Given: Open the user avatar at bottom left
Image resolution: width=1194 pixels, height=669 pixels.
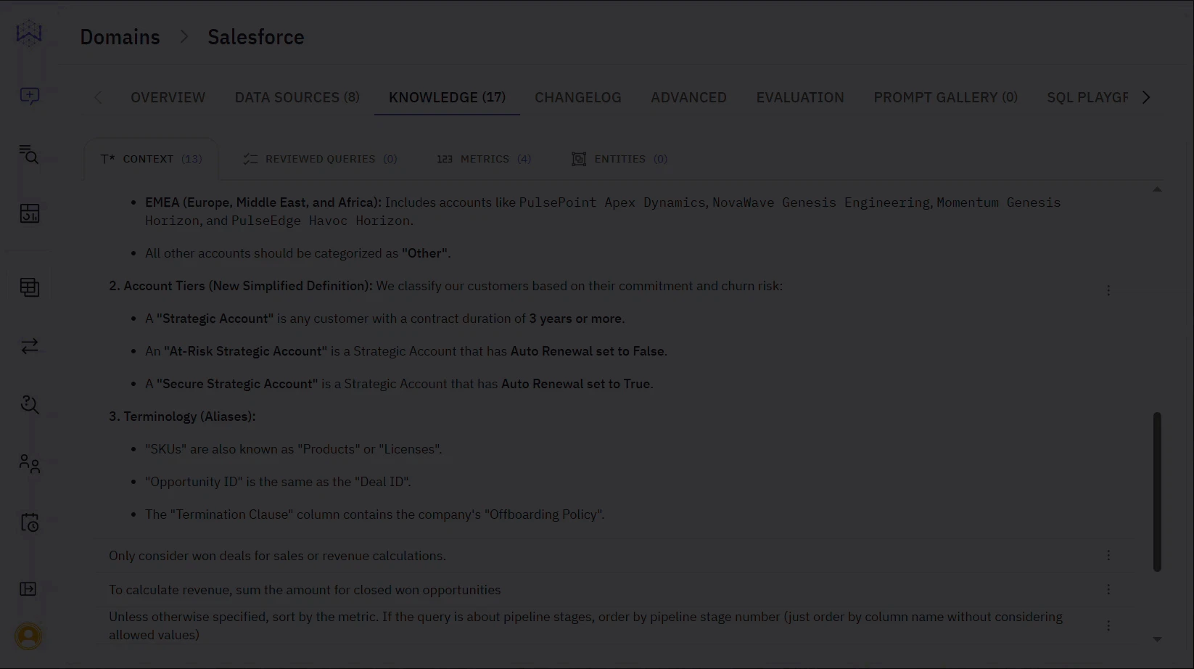Looking at the screenshot, I should (x=28, y=636).
